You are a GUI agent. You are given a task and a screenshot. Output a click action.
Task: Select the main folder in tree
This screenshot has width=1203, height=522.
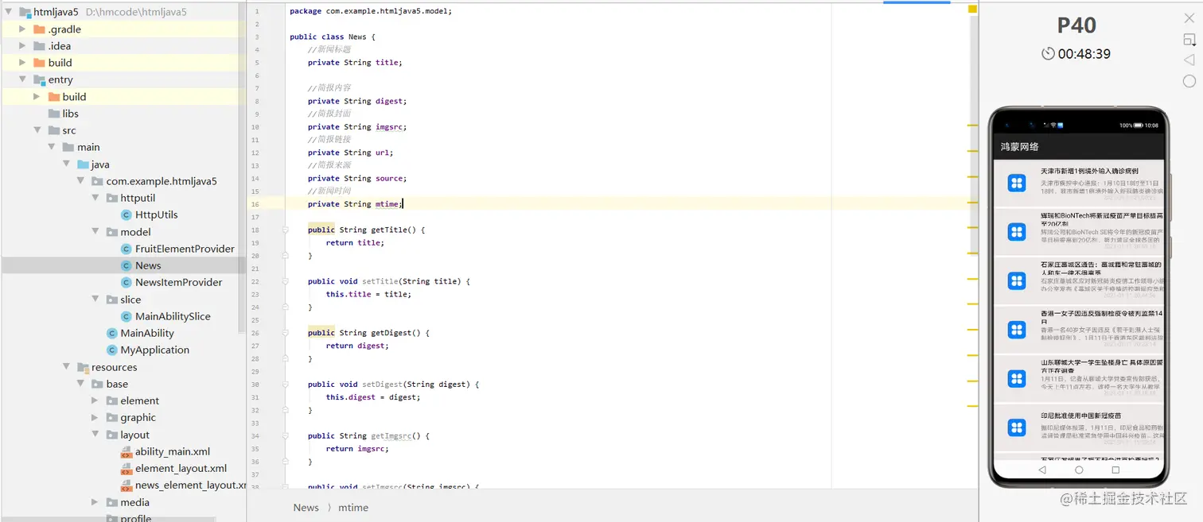pos(88,147)
